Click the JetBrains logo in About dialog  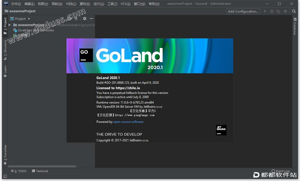(x=221, y=130)
